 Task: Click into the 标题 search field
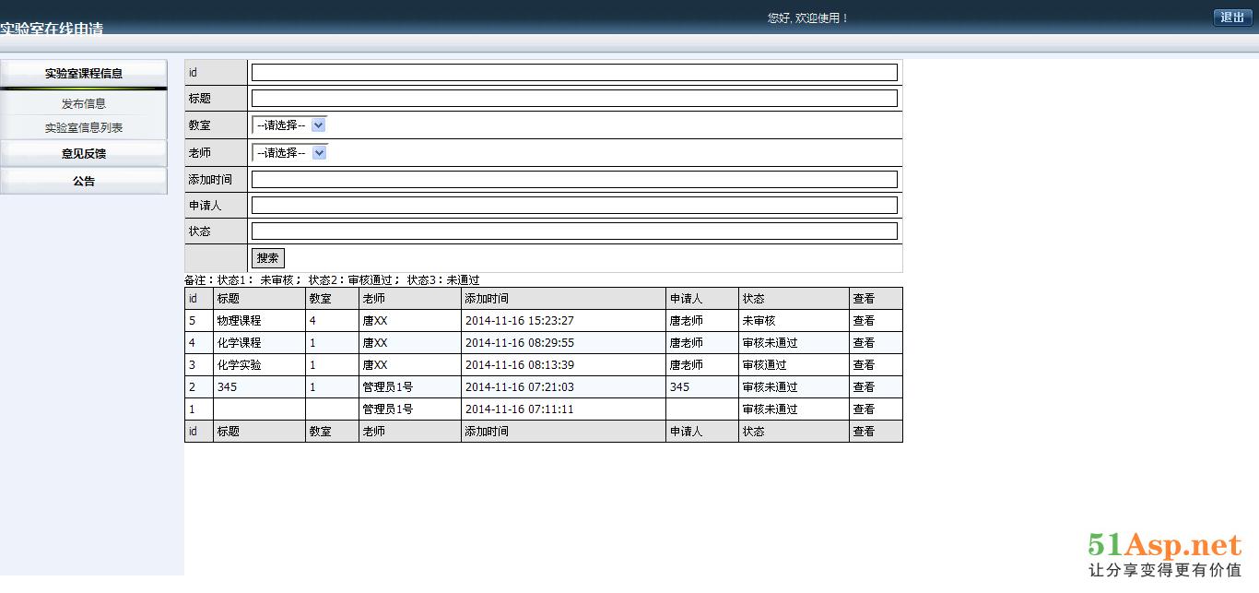(574, 99)
